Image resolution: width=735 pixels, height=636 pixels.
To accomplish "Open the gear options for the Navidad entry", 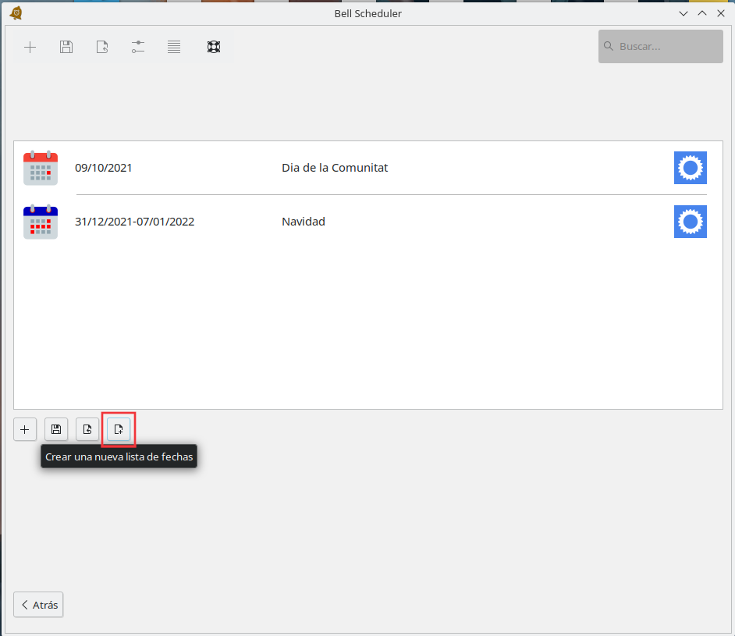I will 690,222.
